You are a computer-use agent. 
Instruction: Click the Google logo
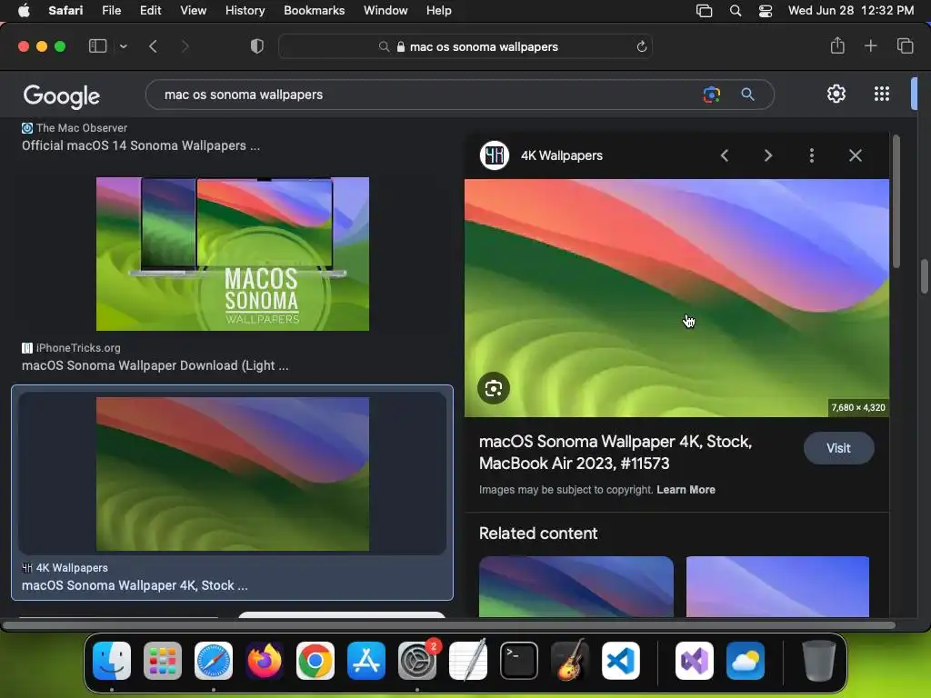61,95
